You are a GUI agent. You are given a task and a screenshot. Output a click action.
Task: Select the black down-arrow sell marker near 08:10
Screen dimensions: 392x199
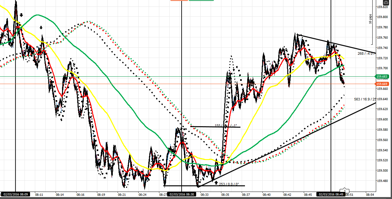click(x=21, y=14)
